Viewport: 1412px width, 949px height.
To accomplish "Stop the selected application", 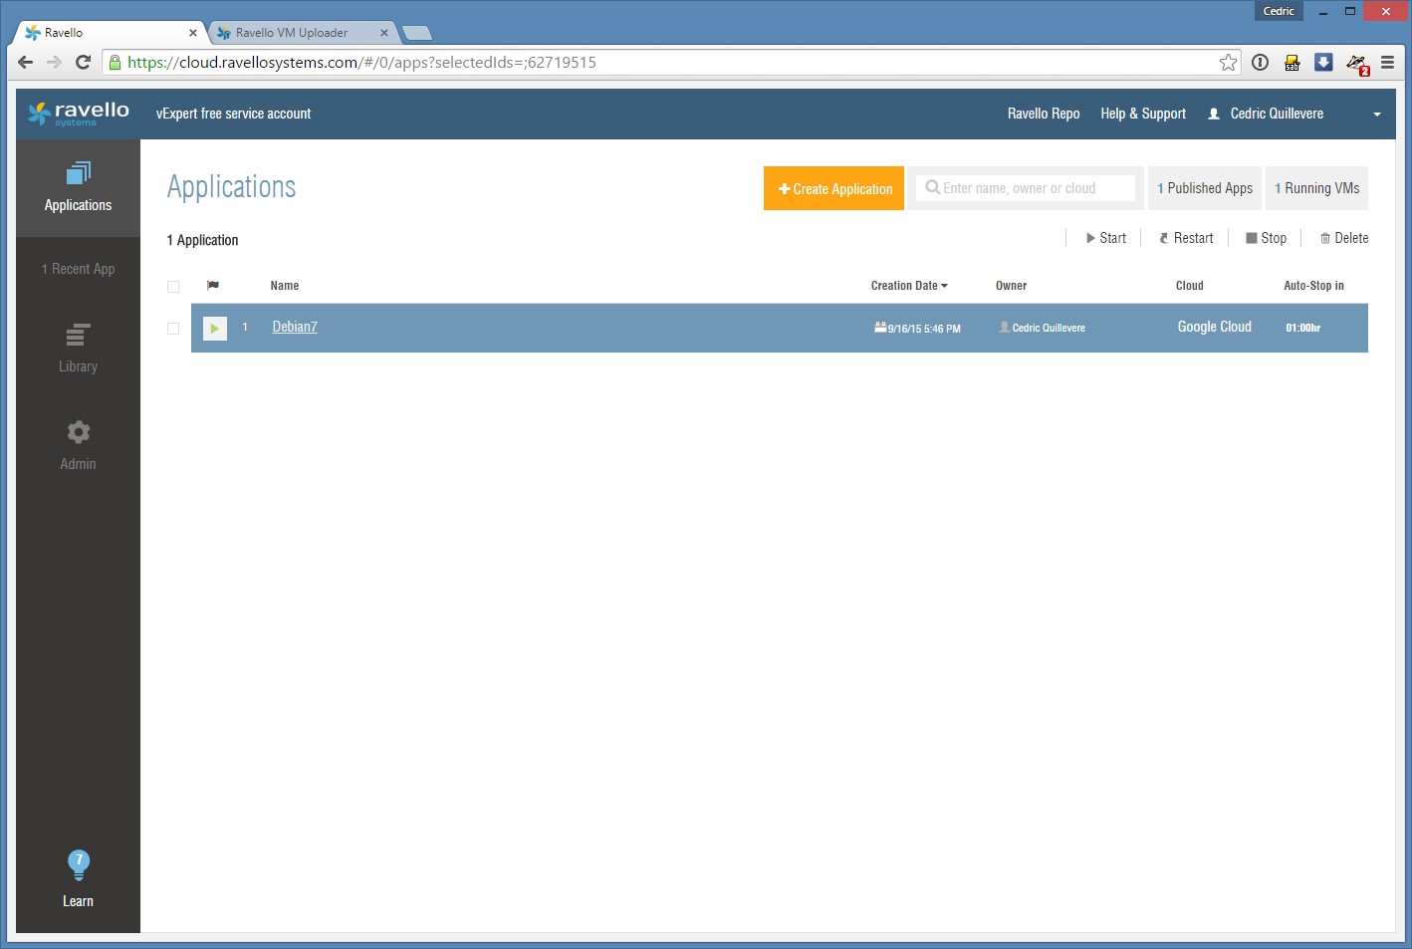I will coord(1266,238).
